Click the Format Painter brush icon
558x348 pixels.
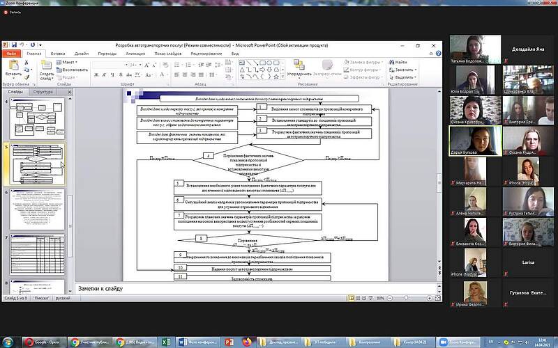click(27, 77)
